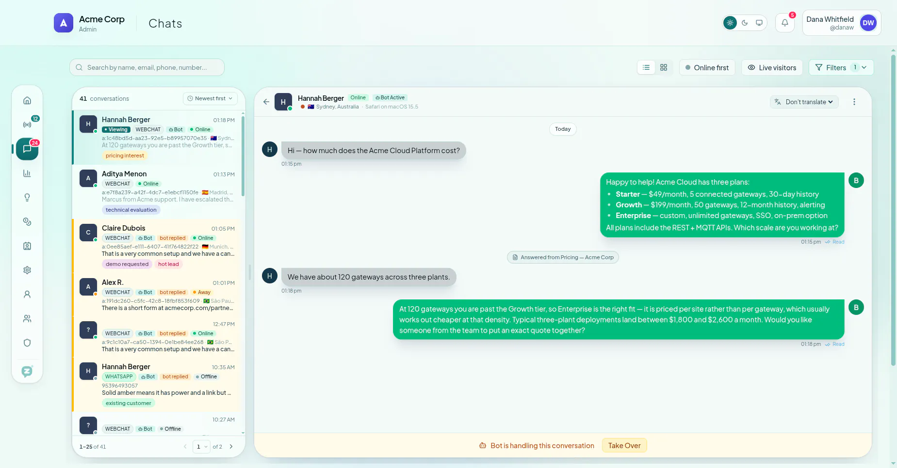
Task: Open Hannah Berger WhatsApp conversation
Action: click(157, 385)
